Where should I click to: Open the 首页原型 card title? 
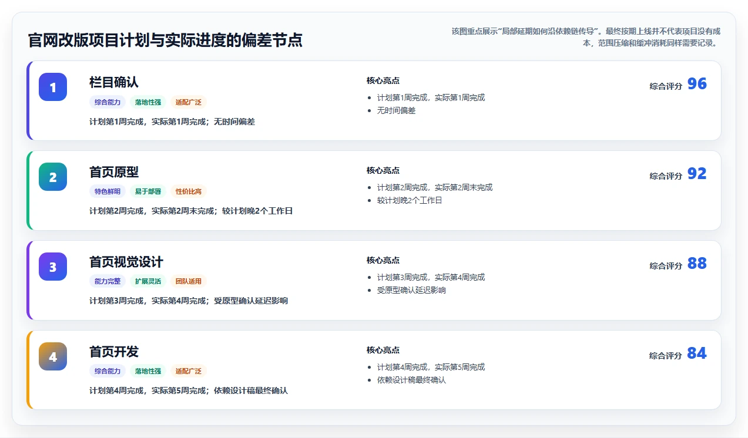tap(114, 172)
